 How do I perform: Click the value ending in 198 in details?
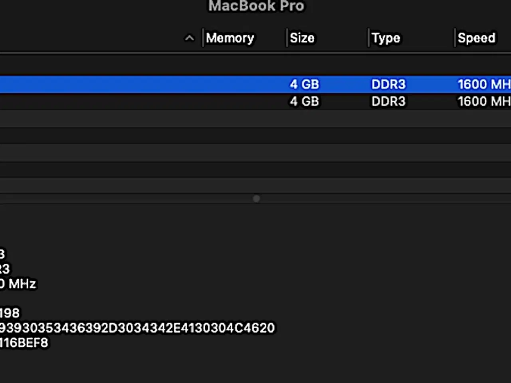point(10,313)
